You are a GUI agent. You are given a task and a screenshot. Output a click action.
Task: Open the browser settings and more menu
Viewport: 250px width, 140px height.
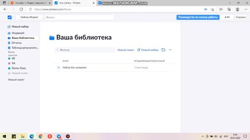click(x=246, y=9)
